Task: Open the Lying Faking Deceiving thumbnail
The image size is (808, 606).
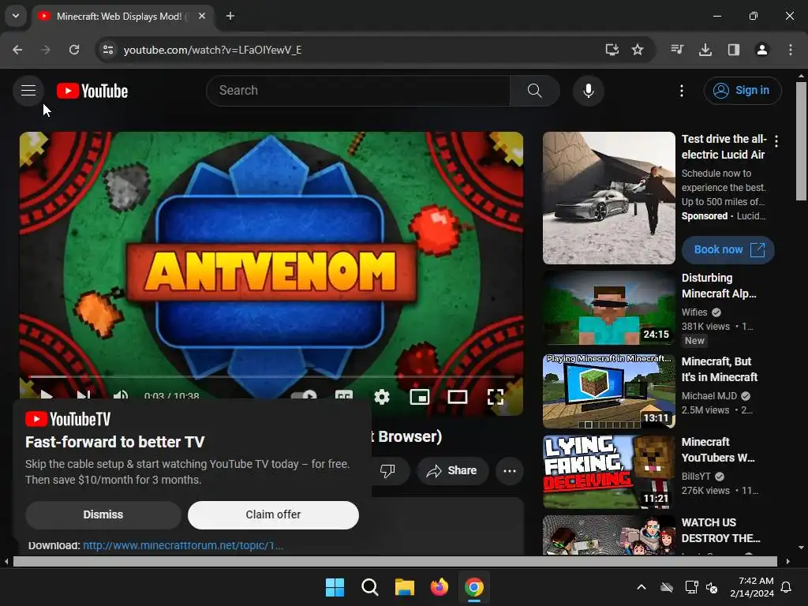Action: (609, 472)
